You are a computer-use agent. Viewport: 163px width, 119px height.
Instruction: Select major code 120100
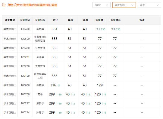(x=25, y=76)
